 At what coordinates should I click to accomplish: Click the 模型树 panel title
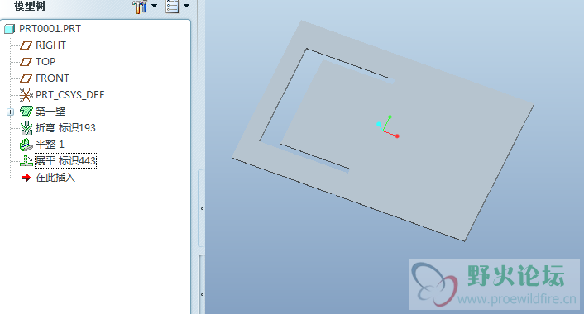[30, 6]
